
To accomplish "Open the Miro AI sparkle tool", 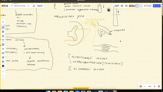I will pos(3,22).
